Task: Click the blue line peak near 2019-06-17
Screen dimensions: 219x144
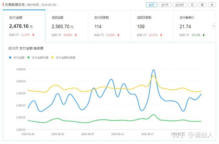Action: (154, 70)
